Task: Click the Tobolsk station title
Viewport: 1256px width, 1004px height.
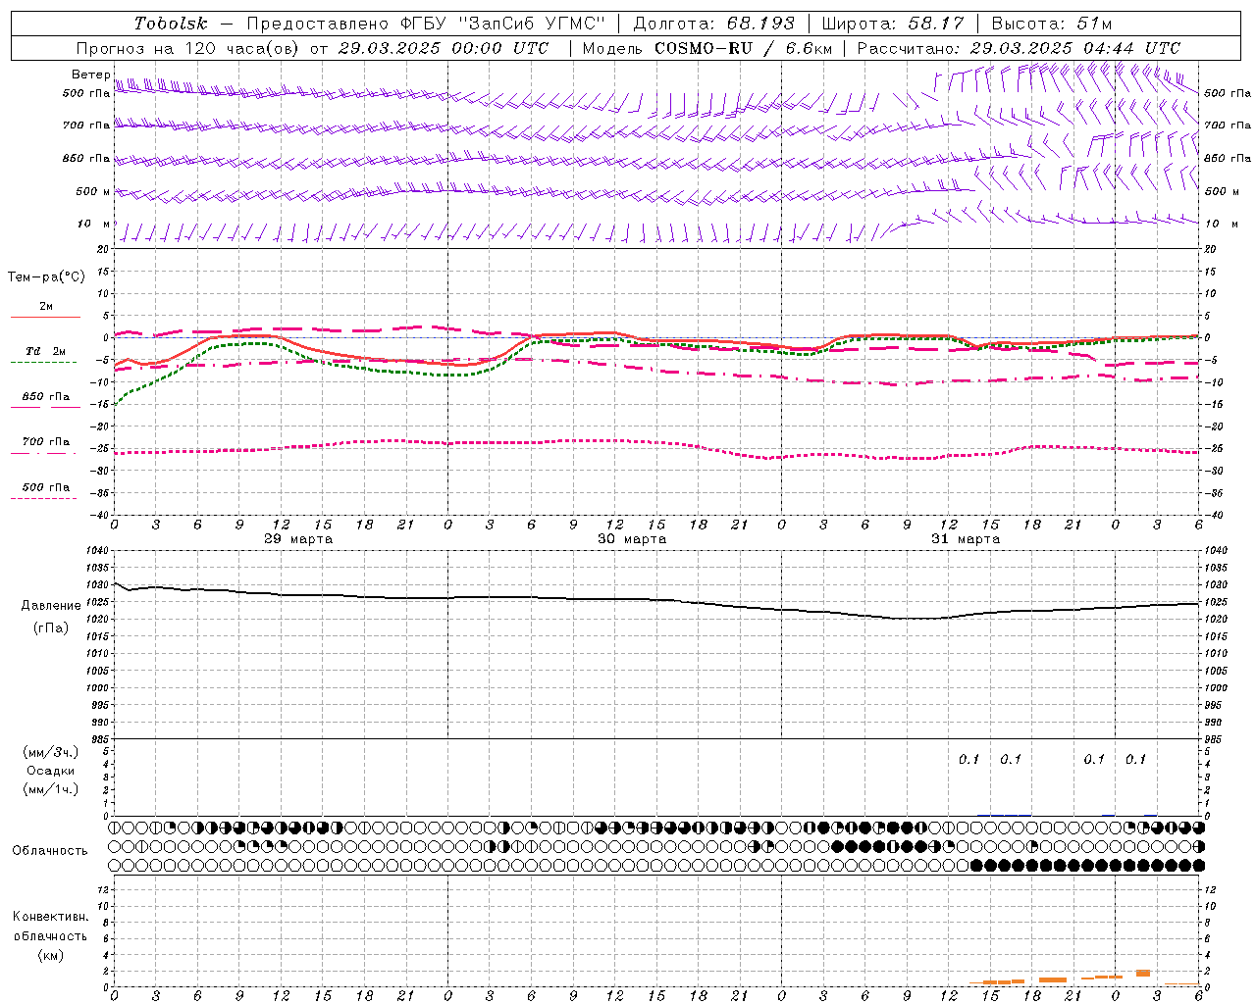Action: point(171,24)
